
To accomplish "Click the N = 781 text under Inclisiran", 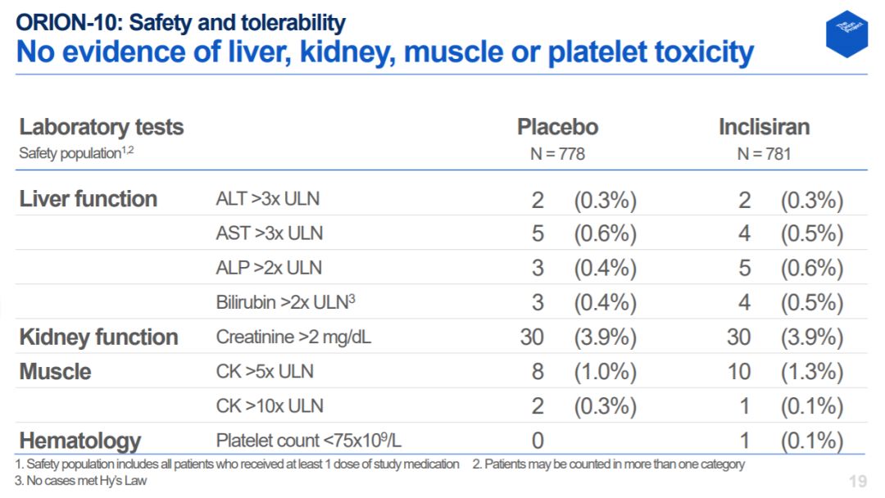I will [x=765, y=154].
